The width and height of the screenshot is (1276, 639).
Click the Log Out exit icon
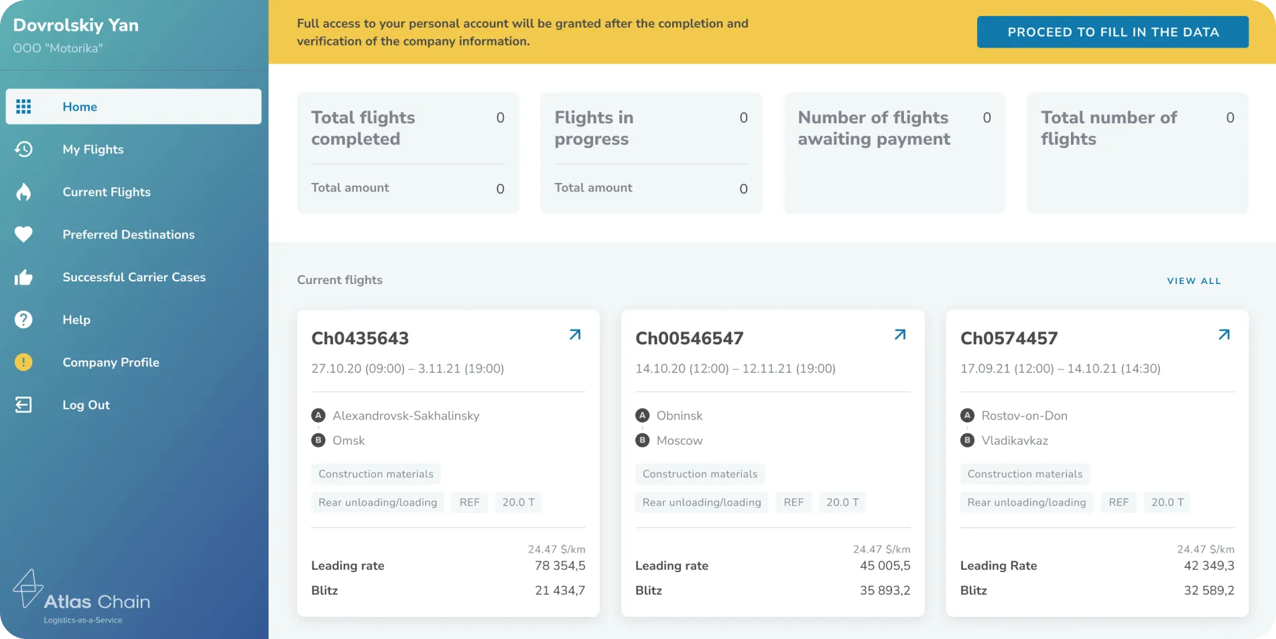point(24,405)
